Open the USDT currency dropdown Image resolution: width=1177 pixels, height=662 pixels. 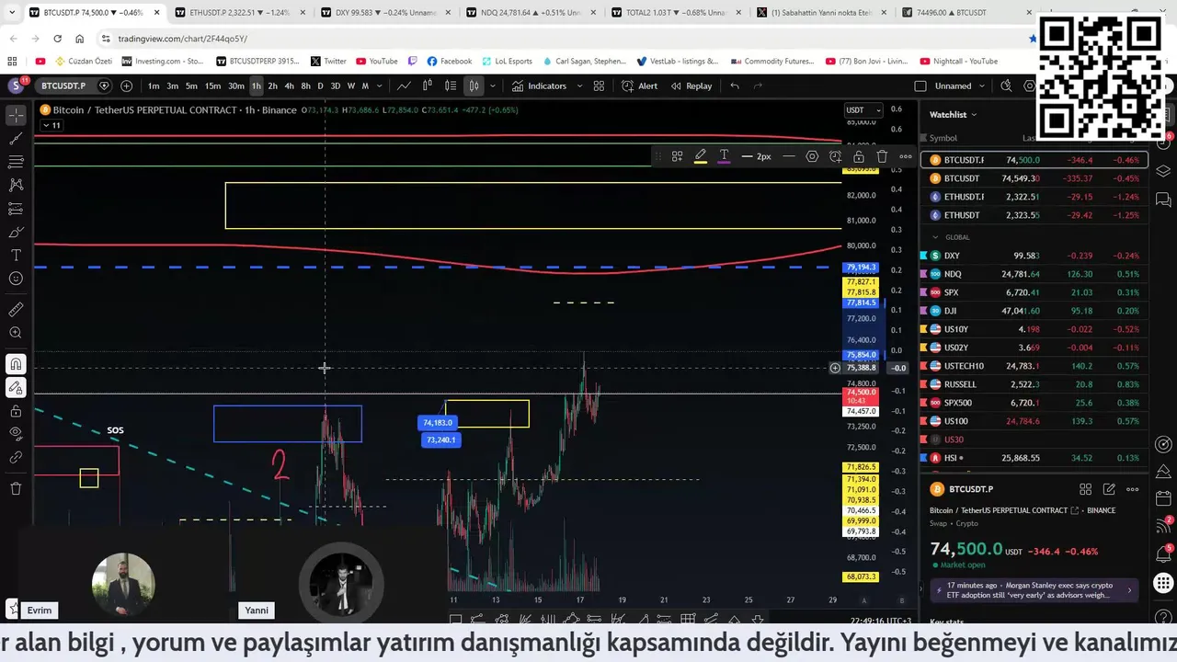[863, 110]
